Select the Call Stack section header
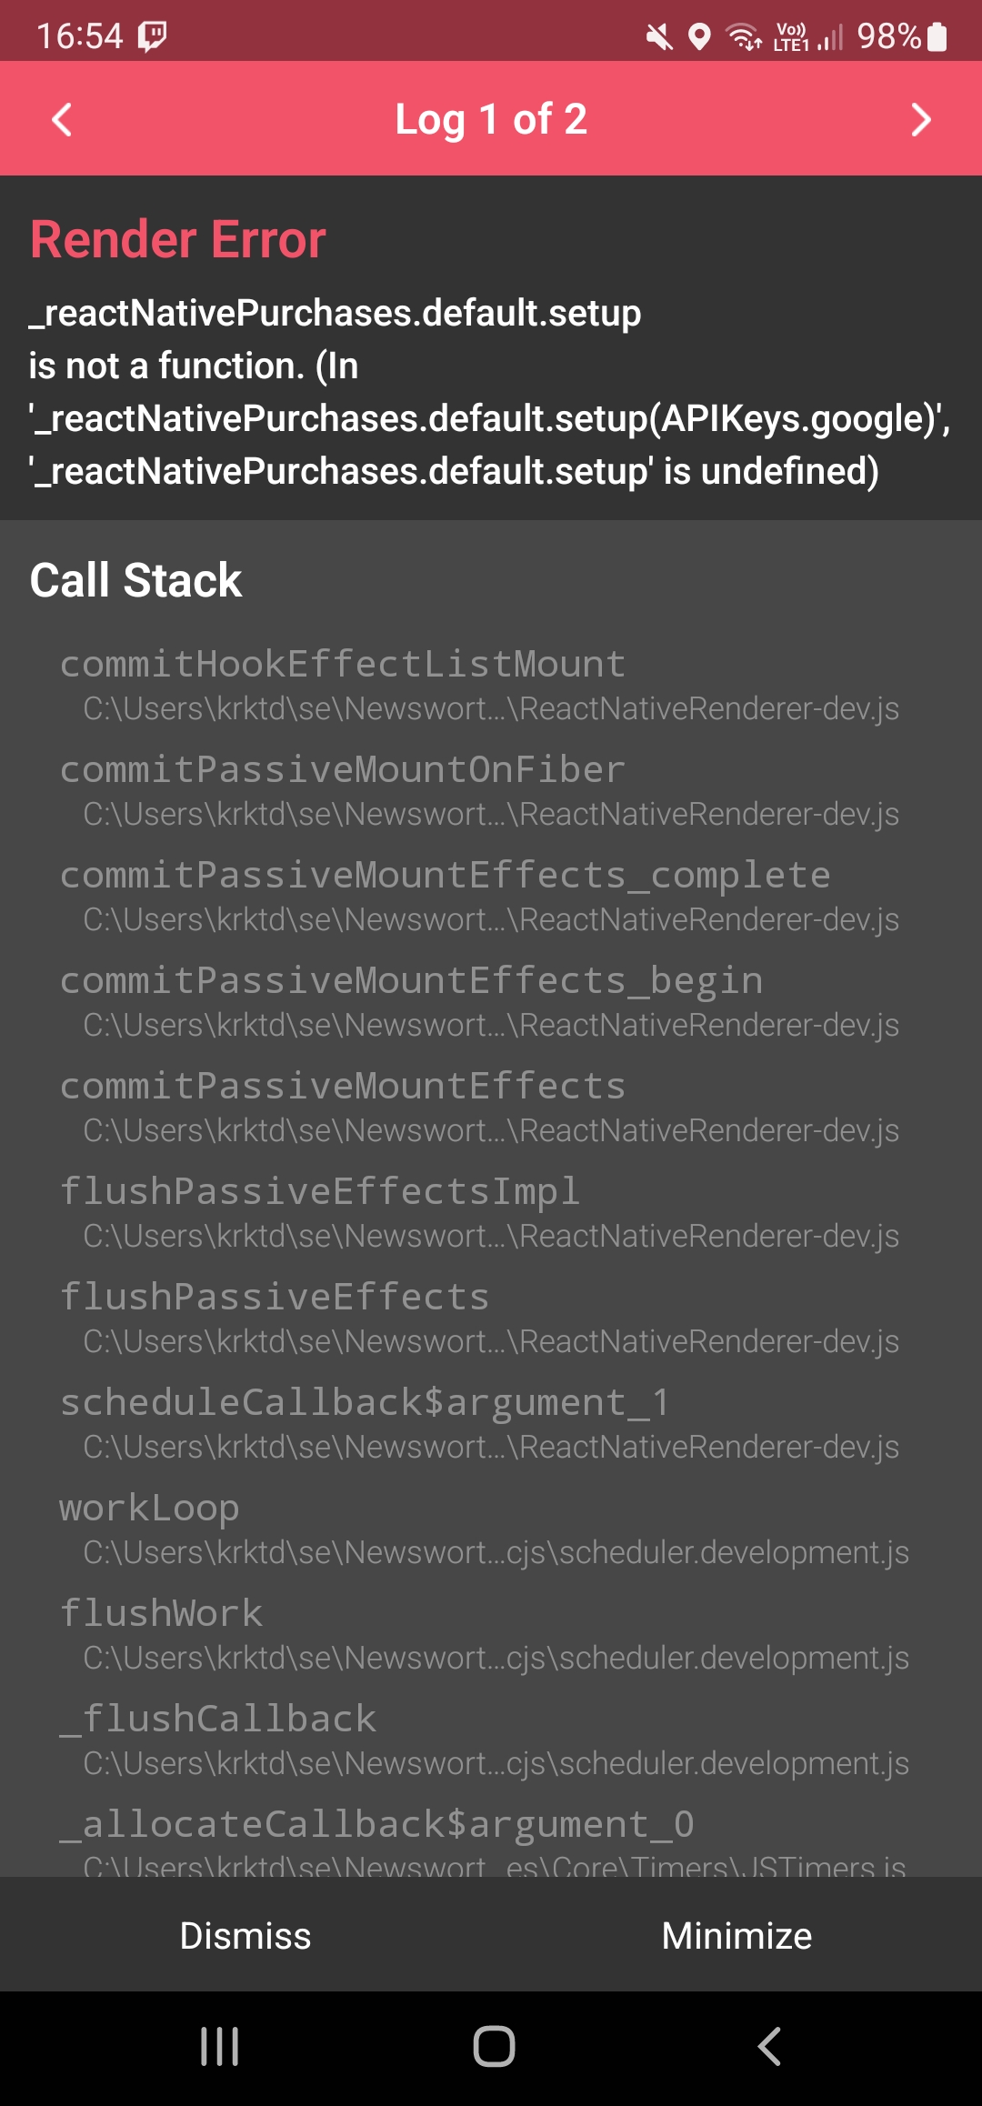The image size is (982, 2106). 136,579
